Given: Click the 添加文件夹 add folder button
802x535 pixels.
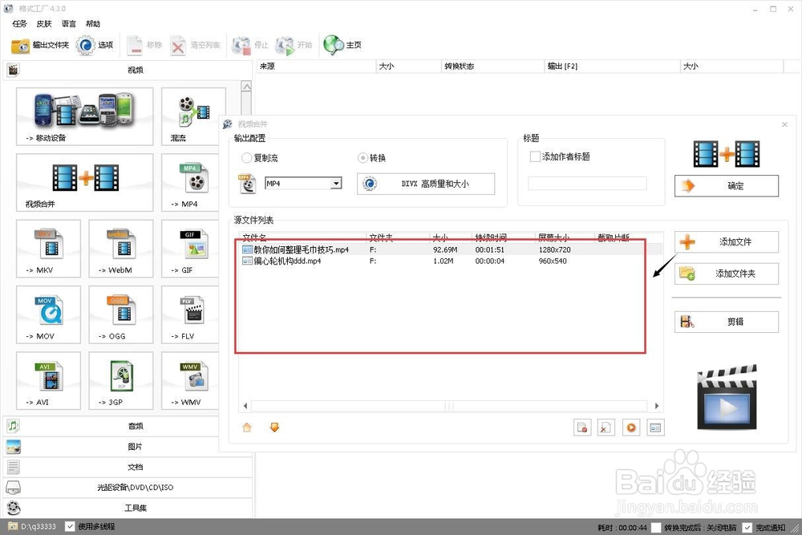Looking at the screenshot, I should click(x=727, y=274).
